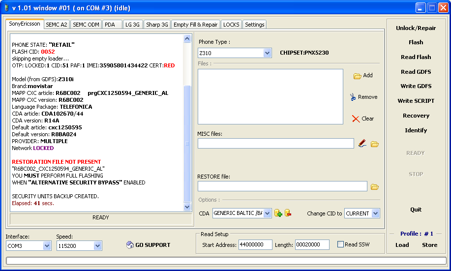The height and width of the screenshot is (271, 451).
Task: Click the Read GDFS button
Action: tap(416, 72)
